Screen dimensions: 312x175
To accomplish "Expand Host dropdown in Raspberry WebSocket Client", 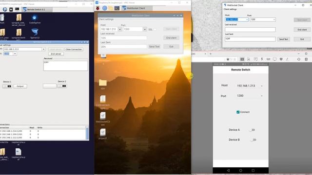I will 120,29.
